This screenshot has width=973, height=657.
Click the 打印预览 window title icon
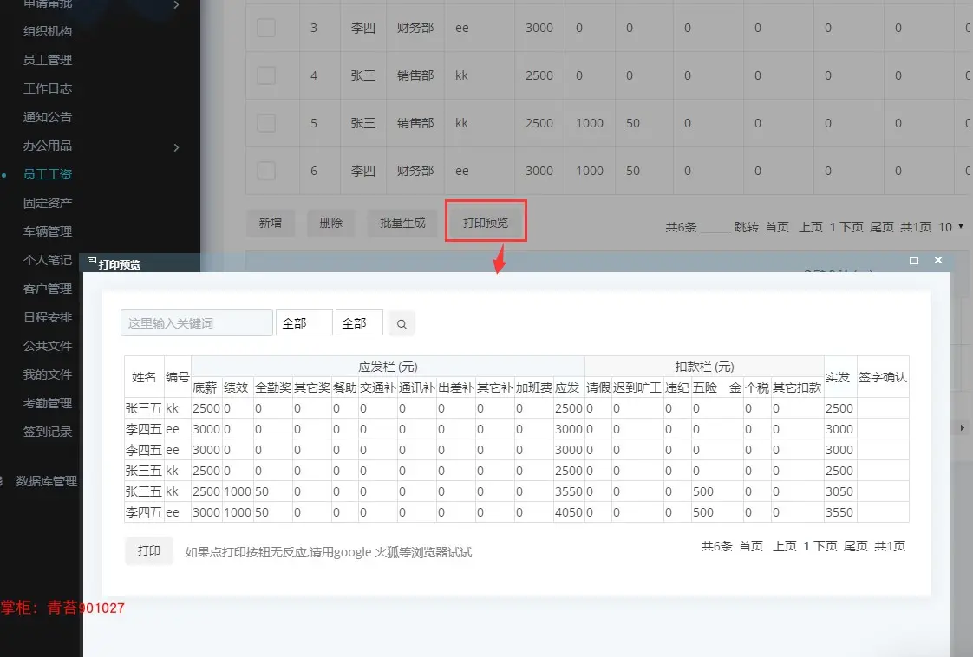click(92, 261)
